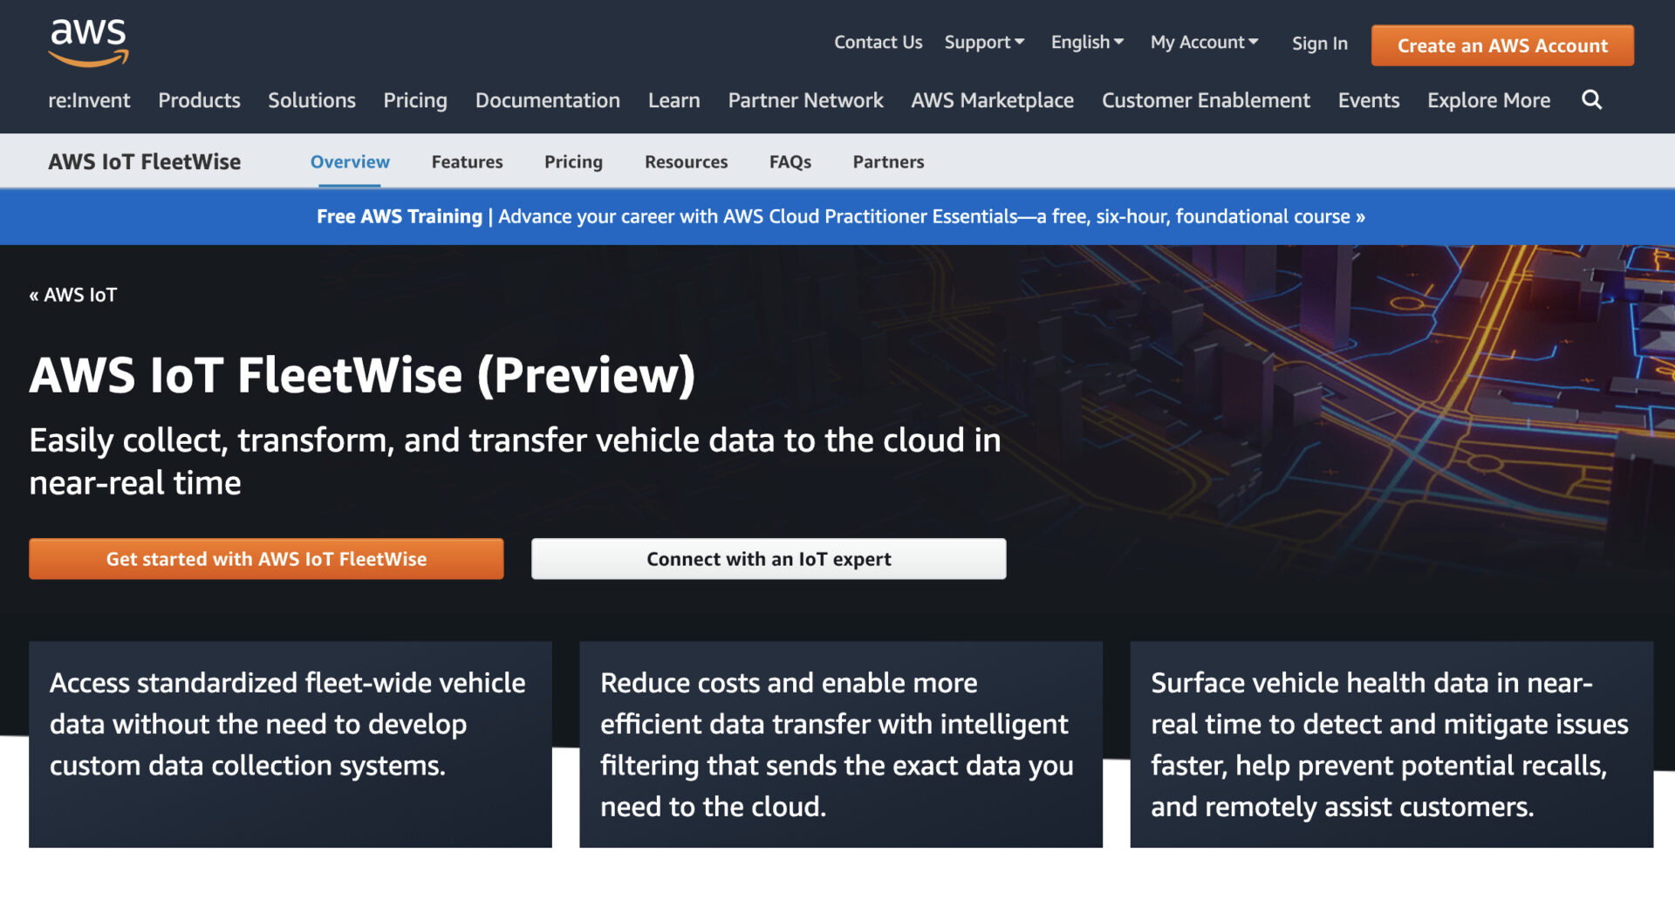Screen dimensions: 1675x907
Task: Select the Resources tab
Action: click(686, 161)
